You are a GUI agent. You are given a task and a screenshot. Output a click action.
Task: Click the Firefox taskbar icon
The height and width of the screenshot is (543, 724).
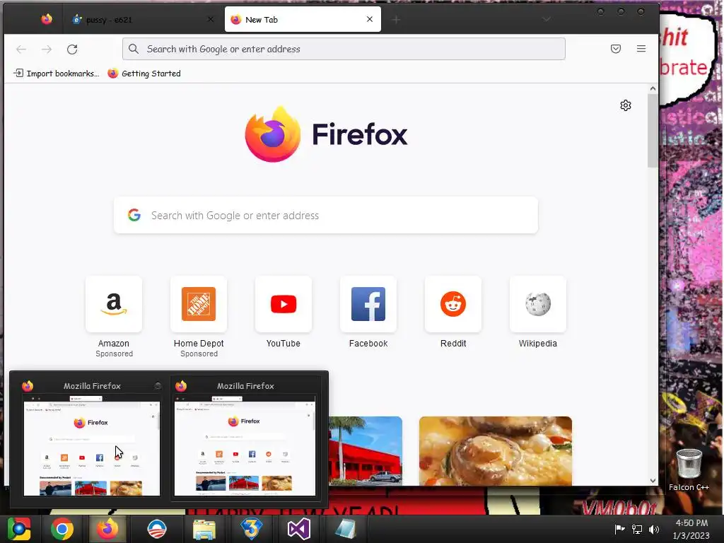coord(107,529)
